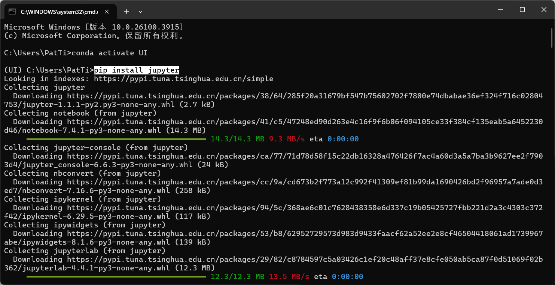The height and width of the screenshot is (285, 555).
Task: Click the '13.5 MB/s' speed text
Action: pos(289,277)
